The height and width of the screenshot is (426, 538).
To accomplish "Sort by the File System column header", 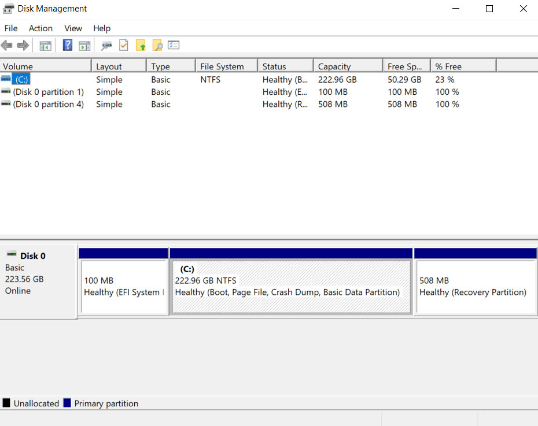I will pyautogui.click(x=227, y=66).
